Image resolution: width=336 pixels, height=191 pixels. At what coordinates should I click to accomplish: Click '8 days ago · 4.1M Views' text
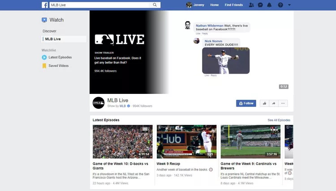point(237,183)
